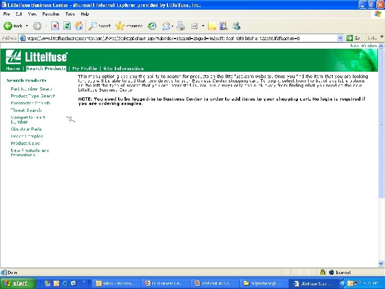Screen dimensions: 385x289
Task: Switch to the Webcast taskbar button
Action: click(215, 283)
